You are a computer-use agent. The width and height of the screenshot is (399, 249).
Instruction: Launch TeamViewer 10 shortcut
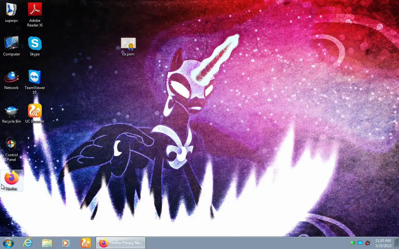[35, 82]
